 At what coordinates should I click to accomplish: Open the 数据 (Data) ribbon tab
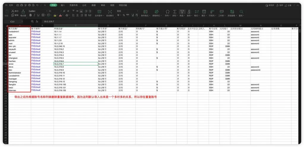coord(94,5)
